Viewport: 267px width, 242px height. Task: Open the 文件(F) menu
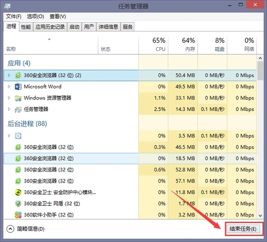(x=14, y=16)
